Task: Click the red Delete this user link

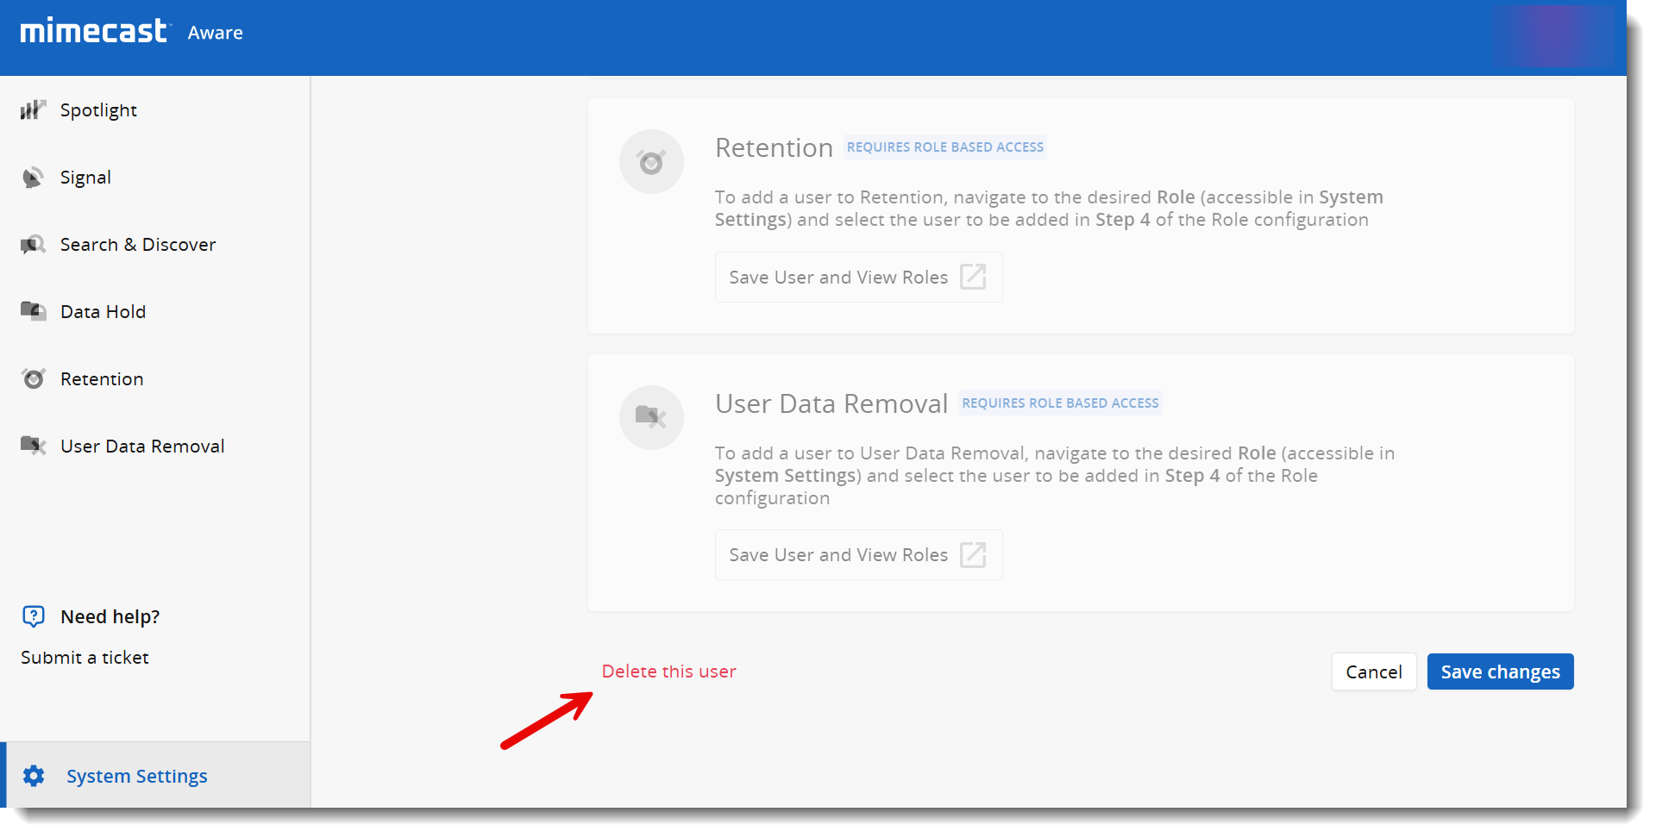Action: [x=668, y=671]
